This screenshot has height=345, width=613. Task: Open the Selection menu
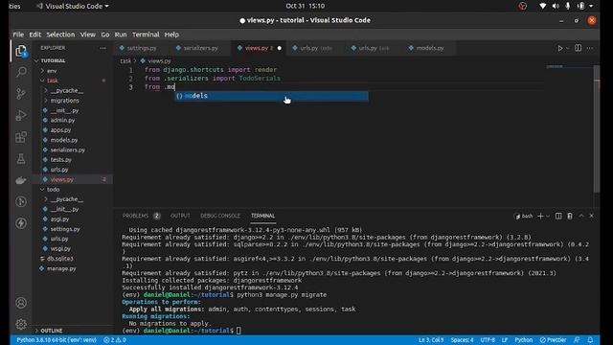click(60, 34)
